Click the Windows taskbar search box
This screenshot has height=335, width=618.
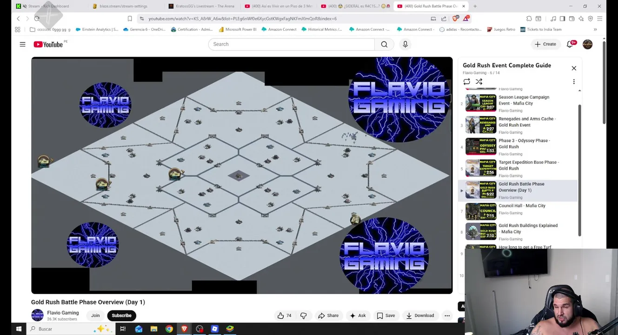70,329
